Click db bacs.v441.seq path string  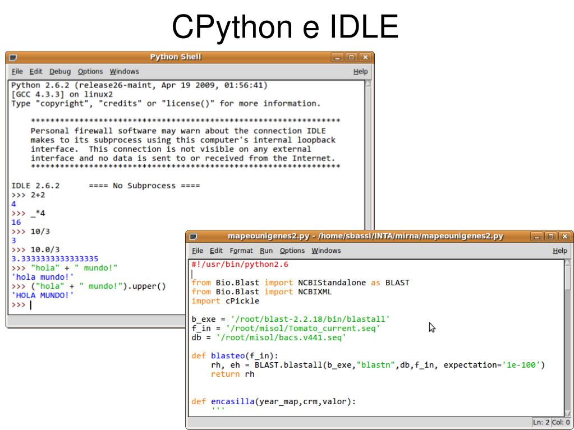click(x=281, y=337)
